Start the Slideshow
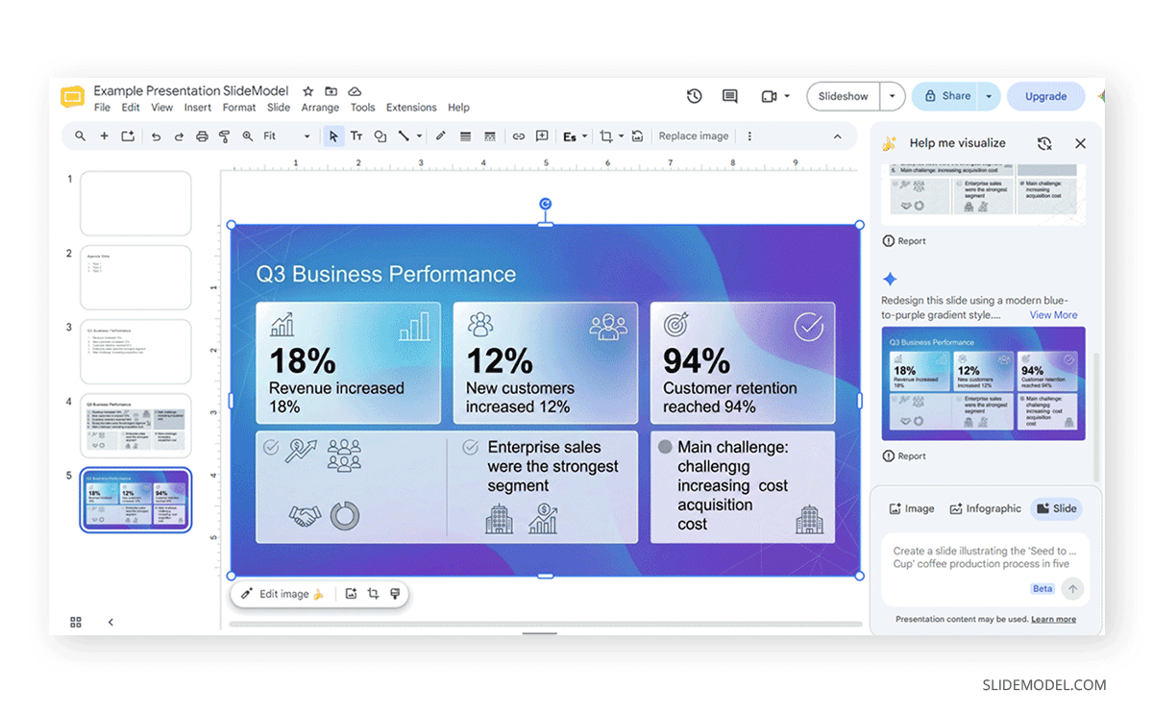This screenshot has height=714, width=1153. [x=844, y=96]
